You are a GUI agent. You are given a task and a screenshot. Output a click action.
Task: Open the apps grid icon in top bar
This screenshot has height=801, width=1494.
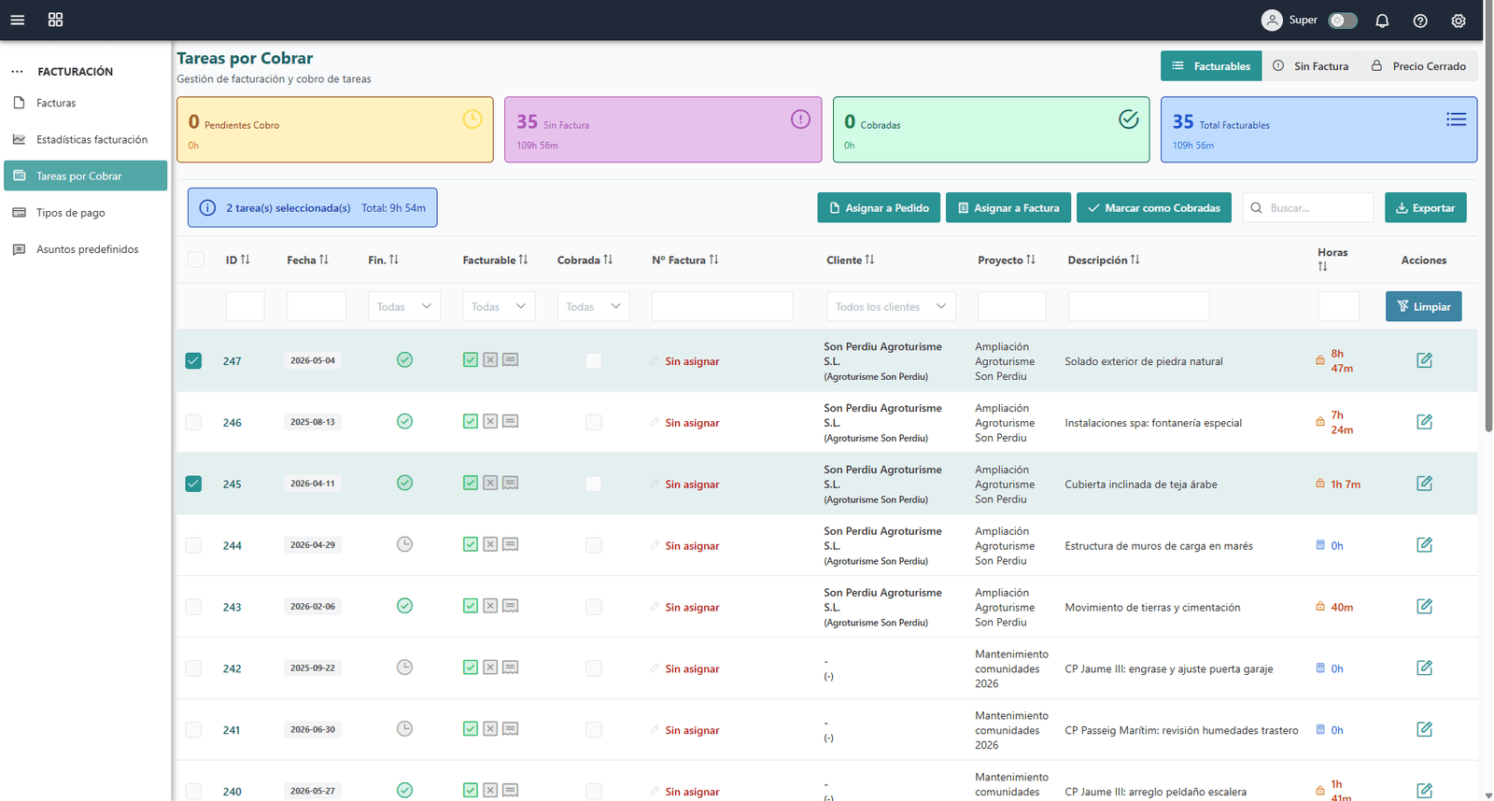55,20
